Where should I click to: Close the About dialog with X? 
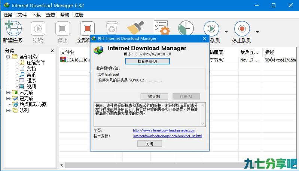[205, 38]
